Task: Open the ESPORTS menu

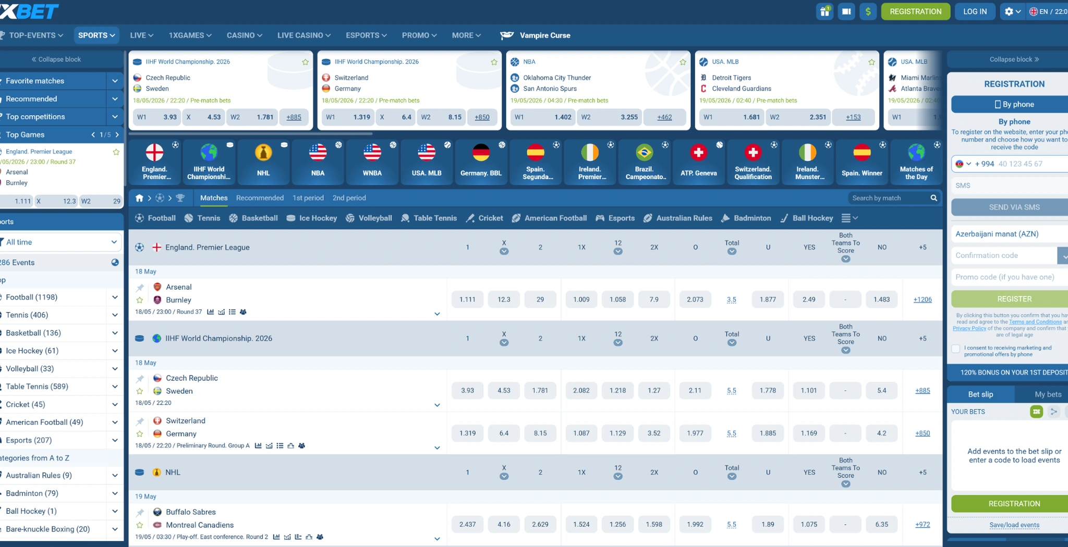Action: pos(366,35)
